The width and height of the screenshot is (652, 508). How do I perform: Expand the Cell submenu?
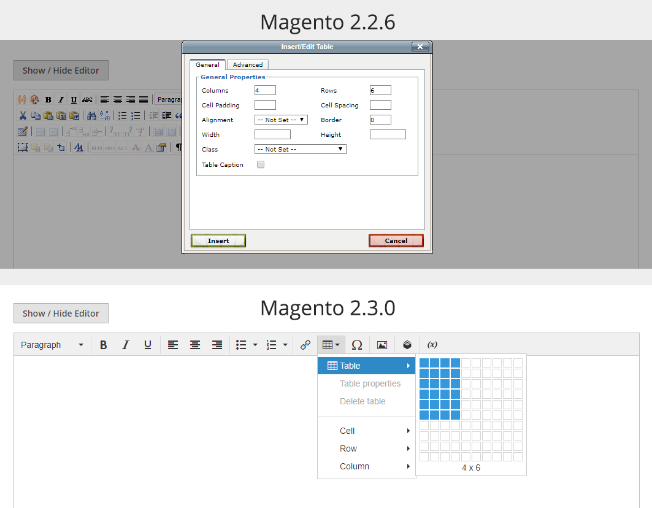click(366, 431)
